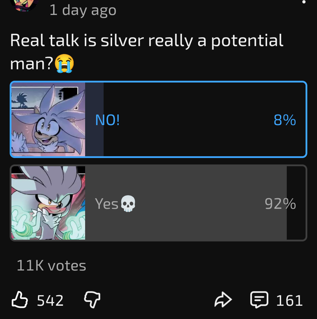Screen dimensions: 317x319
Task: Select the Yes poll option
Action: click(x=158, y=203)
